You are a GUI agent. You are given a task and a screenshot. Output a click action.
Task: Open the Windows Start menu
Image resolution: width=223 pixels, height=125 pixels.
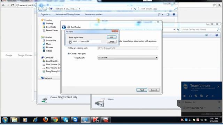tap(5, 120)
